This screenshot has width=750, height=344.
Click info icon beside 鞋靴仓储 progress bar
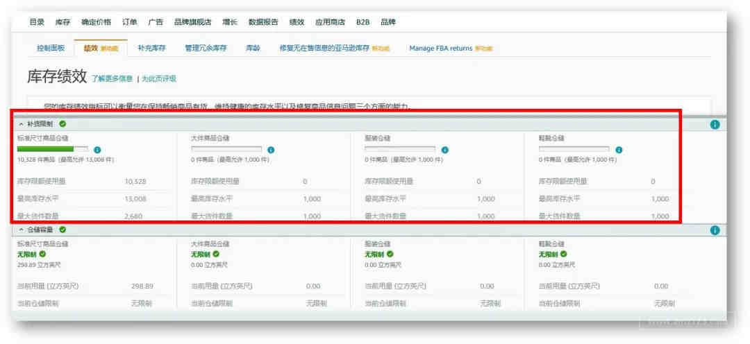click(619, 150)
